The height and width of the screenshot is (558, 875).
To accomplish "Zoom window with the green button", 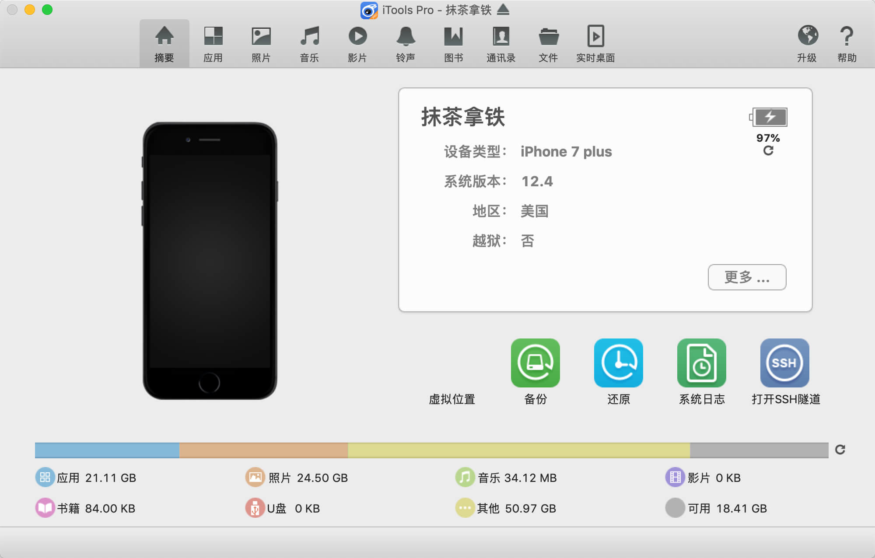I will point(47,10).
